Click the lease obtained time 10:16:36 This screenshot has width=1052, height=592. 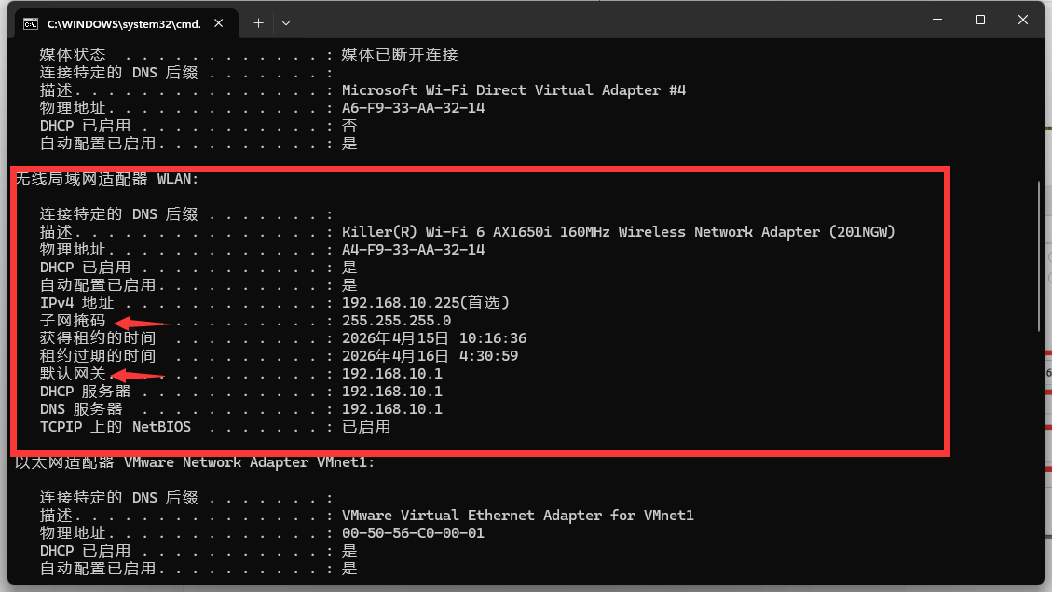[493, 338]
